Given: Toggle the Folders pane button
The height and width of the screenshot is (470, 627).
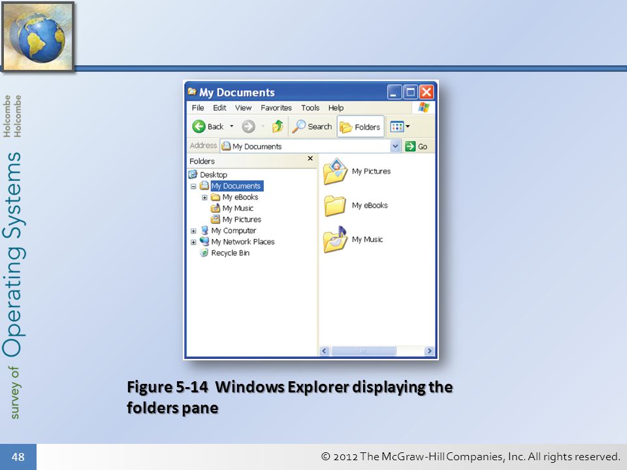Looking at the screenshot, I should tap(361, 127).
